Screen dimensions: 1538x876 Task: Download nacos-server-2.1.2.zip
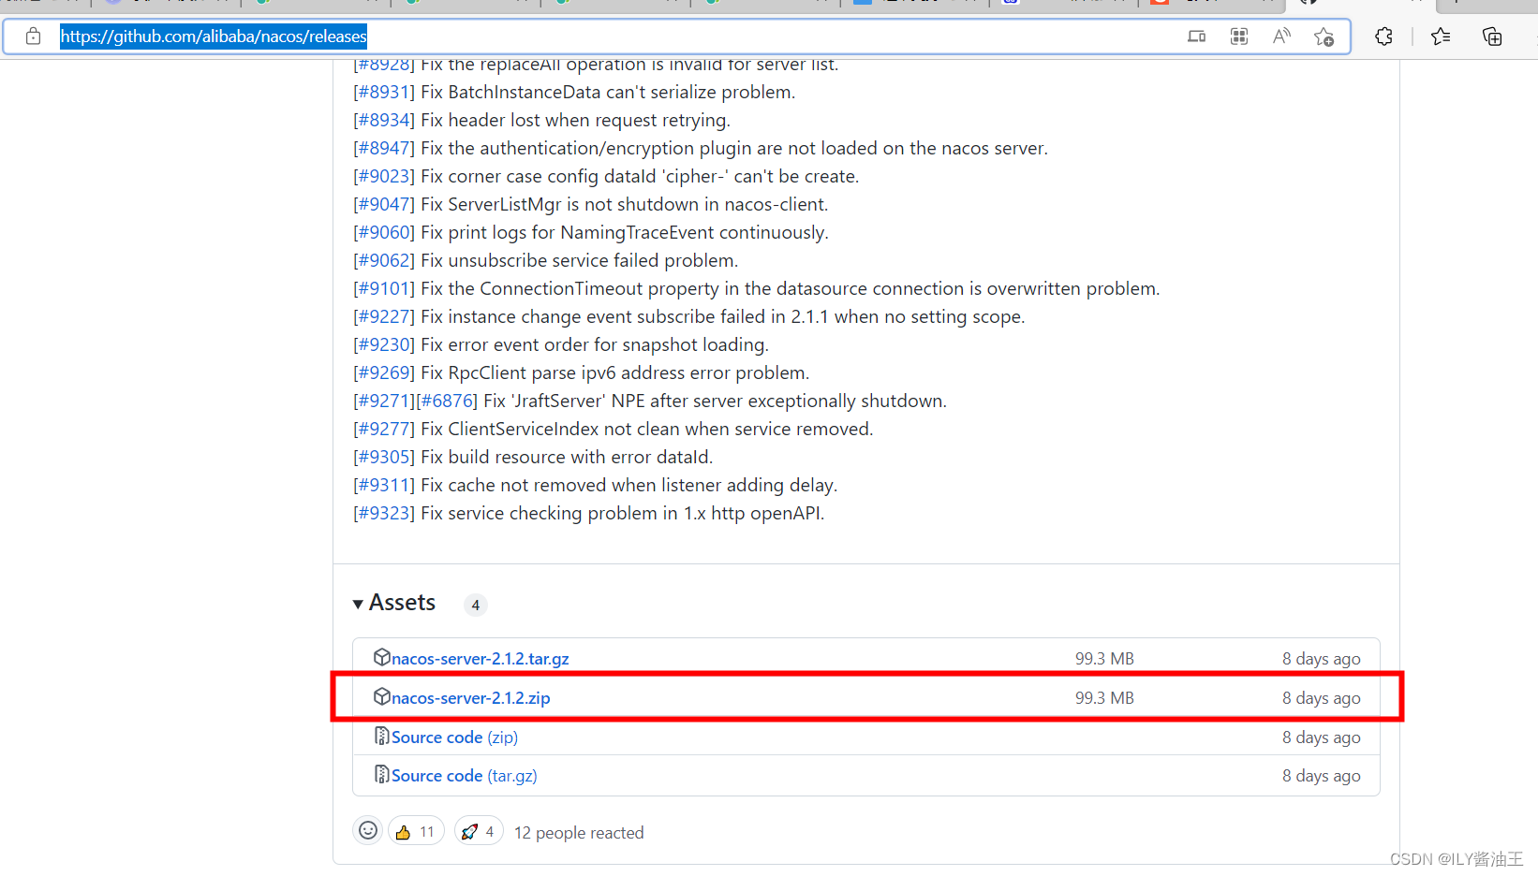tap(470, 698)
